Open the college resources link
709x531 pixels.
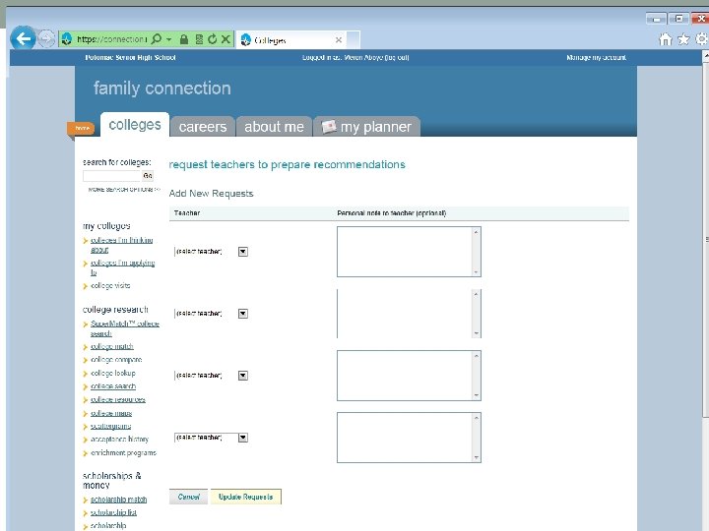(x=118, y=399)
